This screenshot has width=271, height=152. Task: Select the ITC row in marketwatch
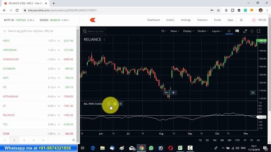pos(38,87)
